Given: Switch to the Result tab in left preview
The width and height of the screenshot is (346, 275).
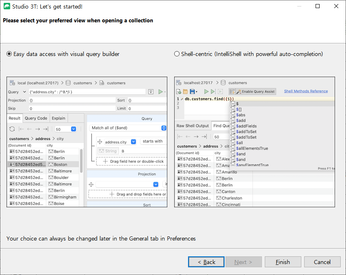Looking at the screenshot, I should (x=15, y=118).
